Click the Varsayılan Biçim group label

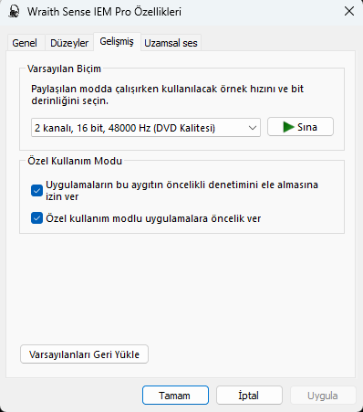click(x=64, y=69)
